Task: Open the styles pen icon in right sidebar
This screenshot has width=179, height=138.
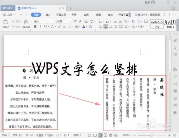Action: 175,40
